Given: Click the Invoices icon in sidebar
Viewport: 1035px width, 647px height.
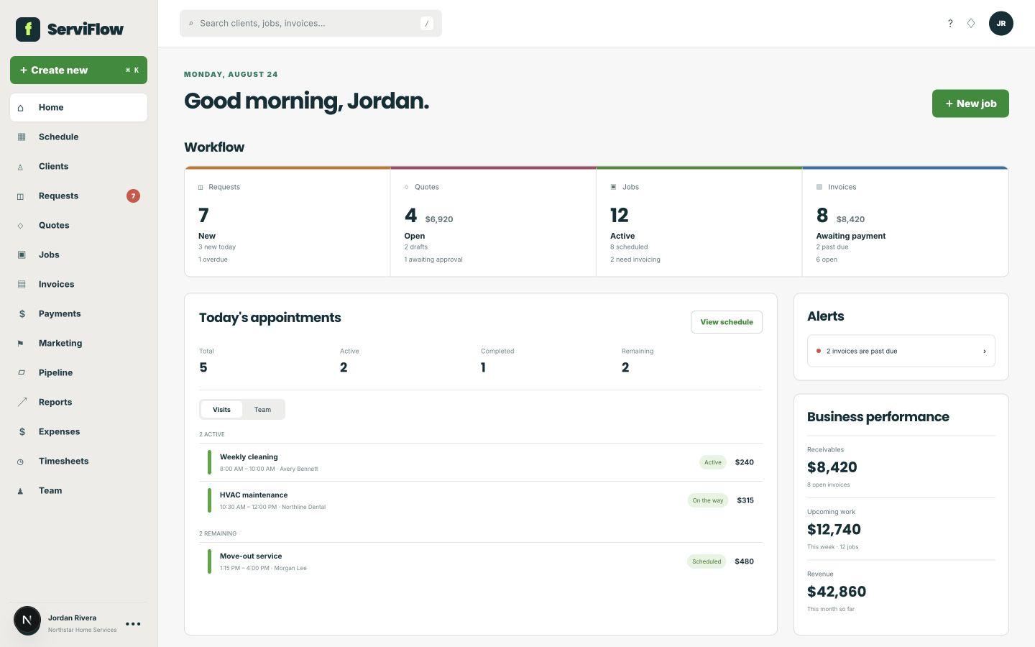Looking at the screenshot, I should [22, 285].
